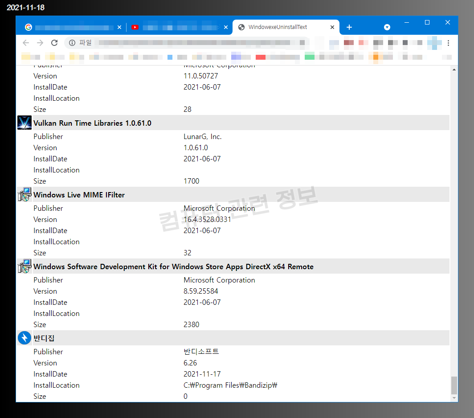
Task: Click version value 6.26
Action: pos(190,363)
